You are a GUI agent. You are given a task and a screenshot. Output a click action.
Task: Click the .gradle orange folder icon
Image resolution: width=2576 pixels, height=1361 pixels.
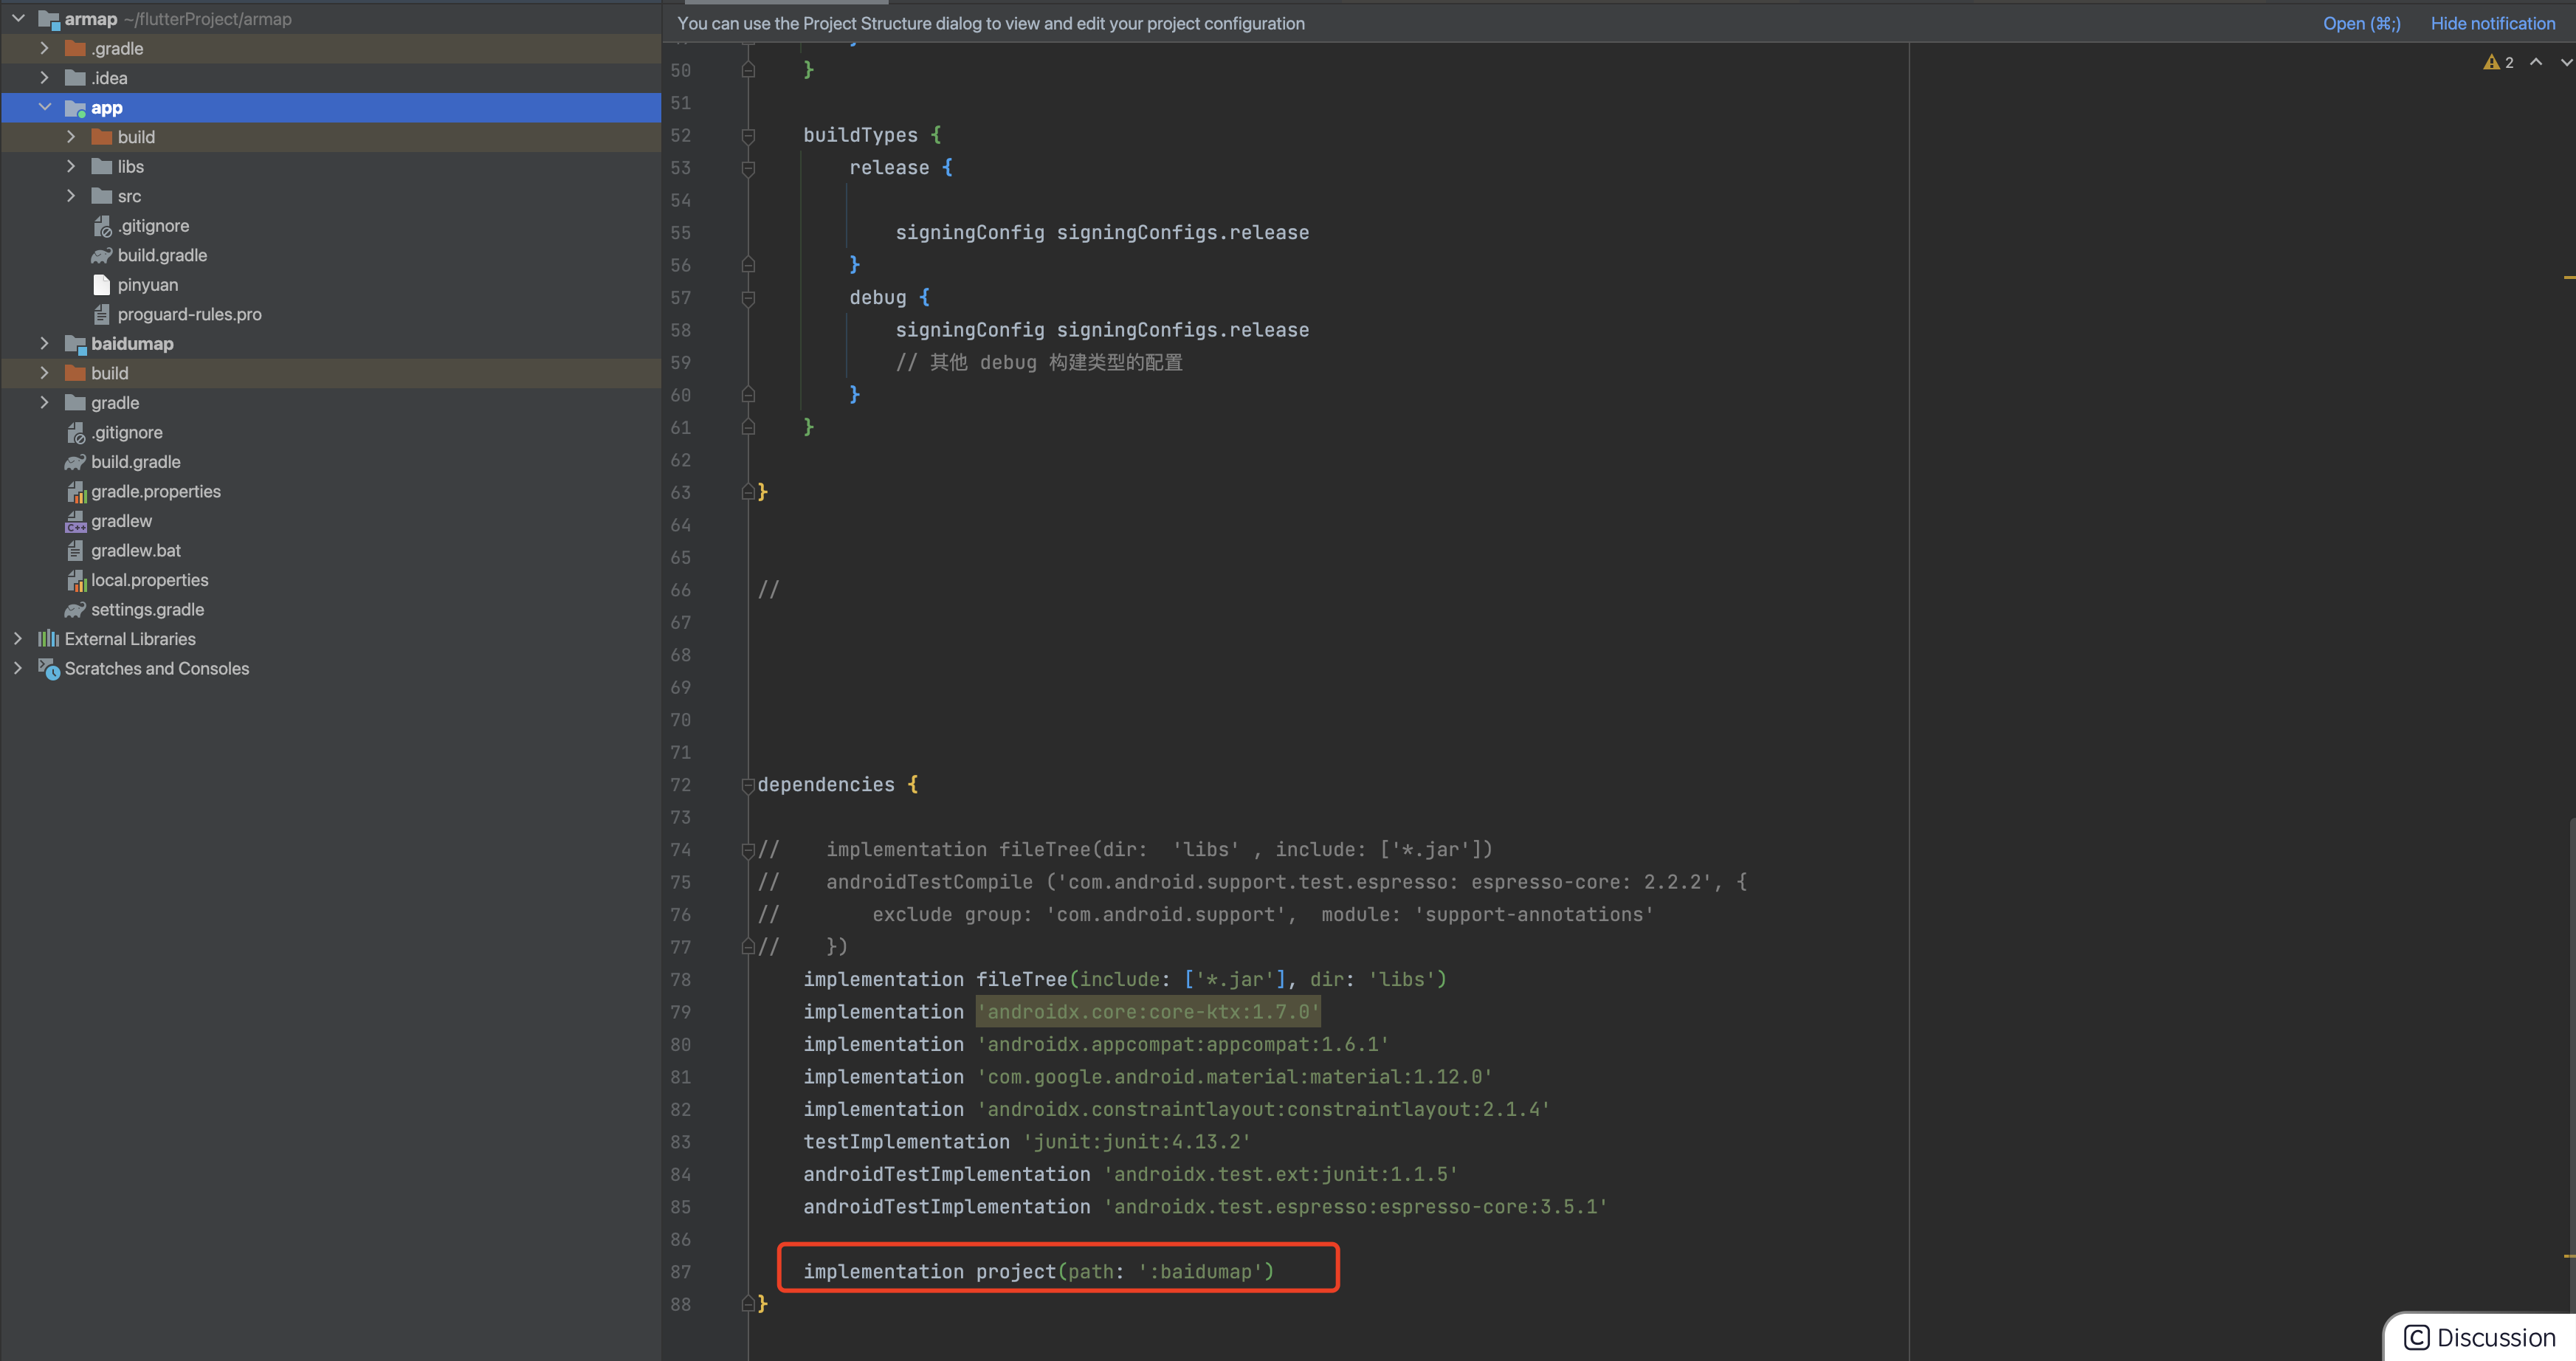(75, 48)
